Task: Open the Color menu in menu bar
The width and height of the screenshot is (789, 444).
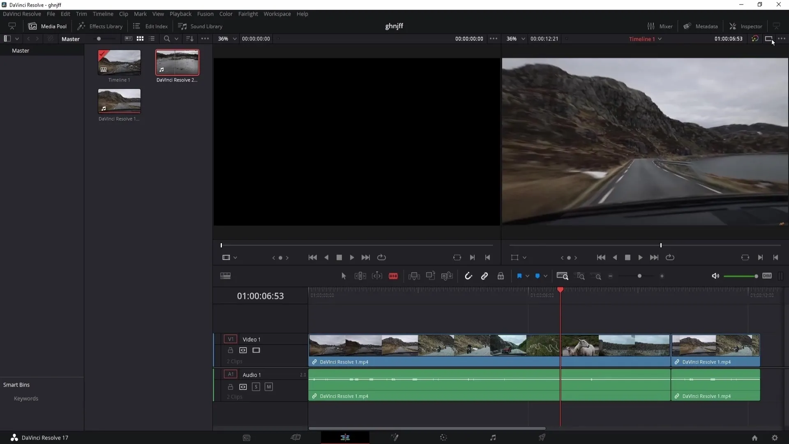Action: (x=226, y=14)
